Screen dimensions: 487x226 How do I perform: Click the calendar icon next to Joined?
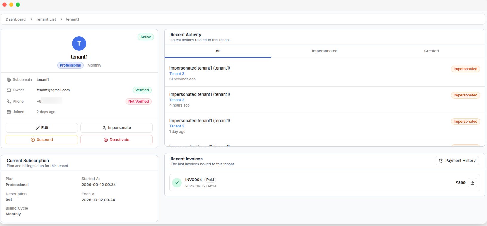[9, 112]
